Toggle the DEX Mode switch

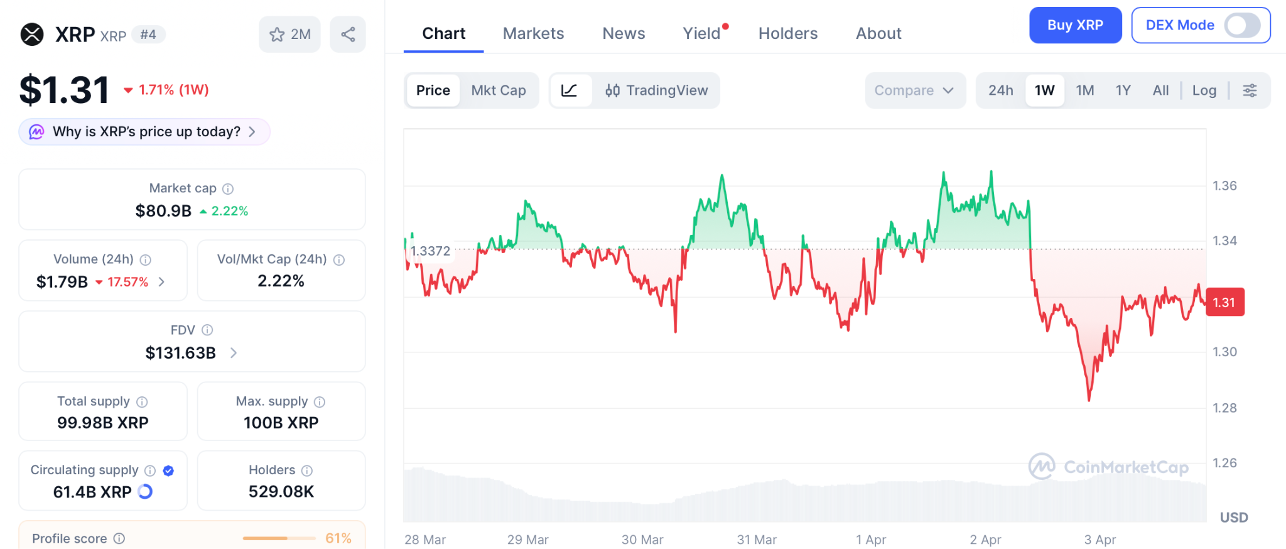coord(1242,25)
